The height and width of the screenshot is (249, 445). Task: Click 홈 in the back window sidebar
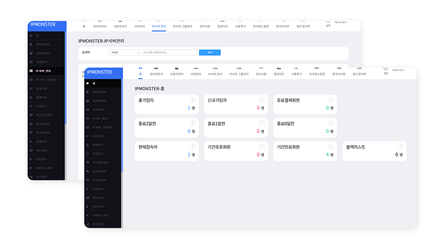point(46,36)
